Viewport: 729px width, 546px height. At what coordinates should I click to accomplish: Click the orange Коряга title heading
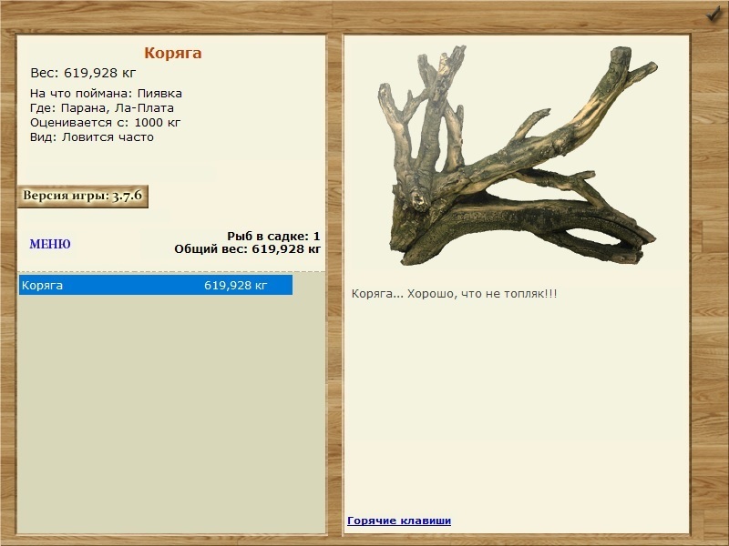173,53
